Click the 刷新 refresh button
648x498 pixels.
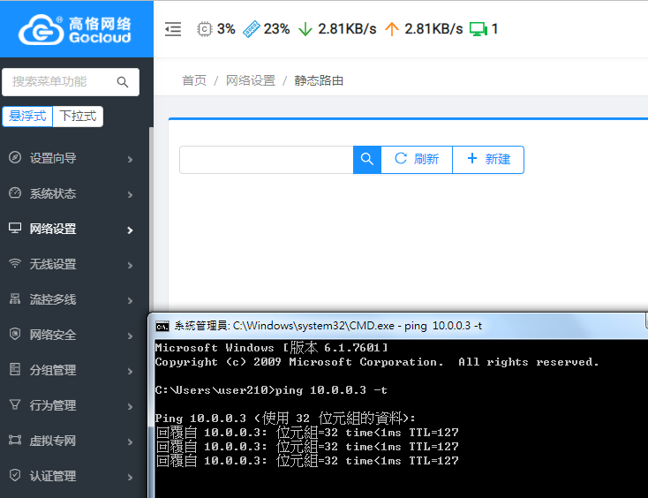pos(417,160)
